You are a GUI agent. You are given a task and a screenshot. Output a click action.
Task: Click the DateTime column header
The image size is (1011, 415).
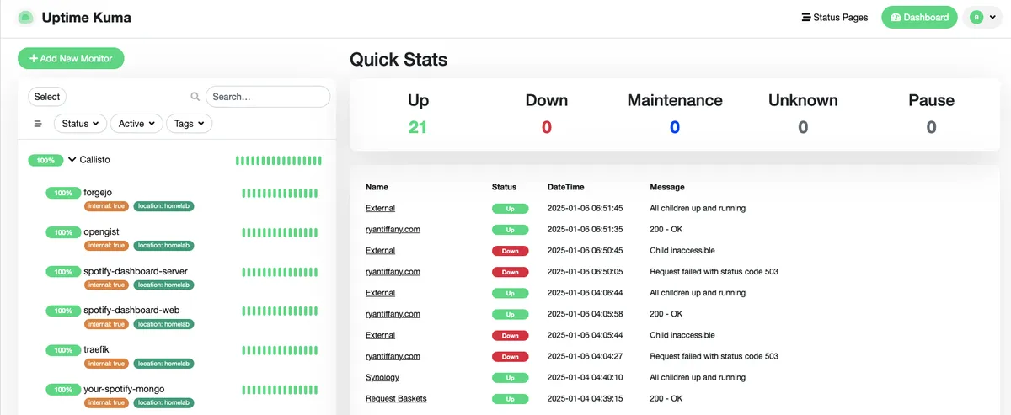(x=565, y=187)
